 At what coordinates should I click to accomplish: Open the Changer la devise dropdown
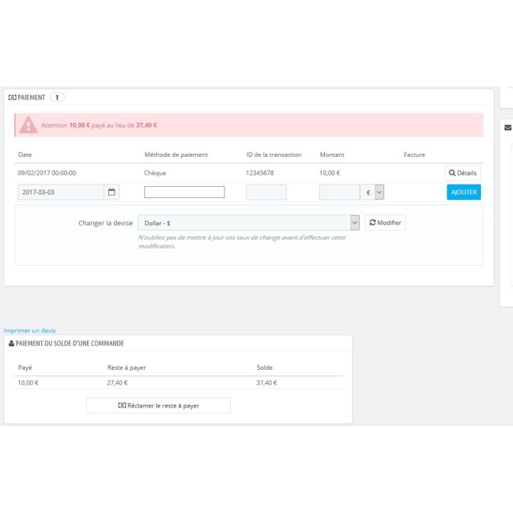(x=249, y=223)
